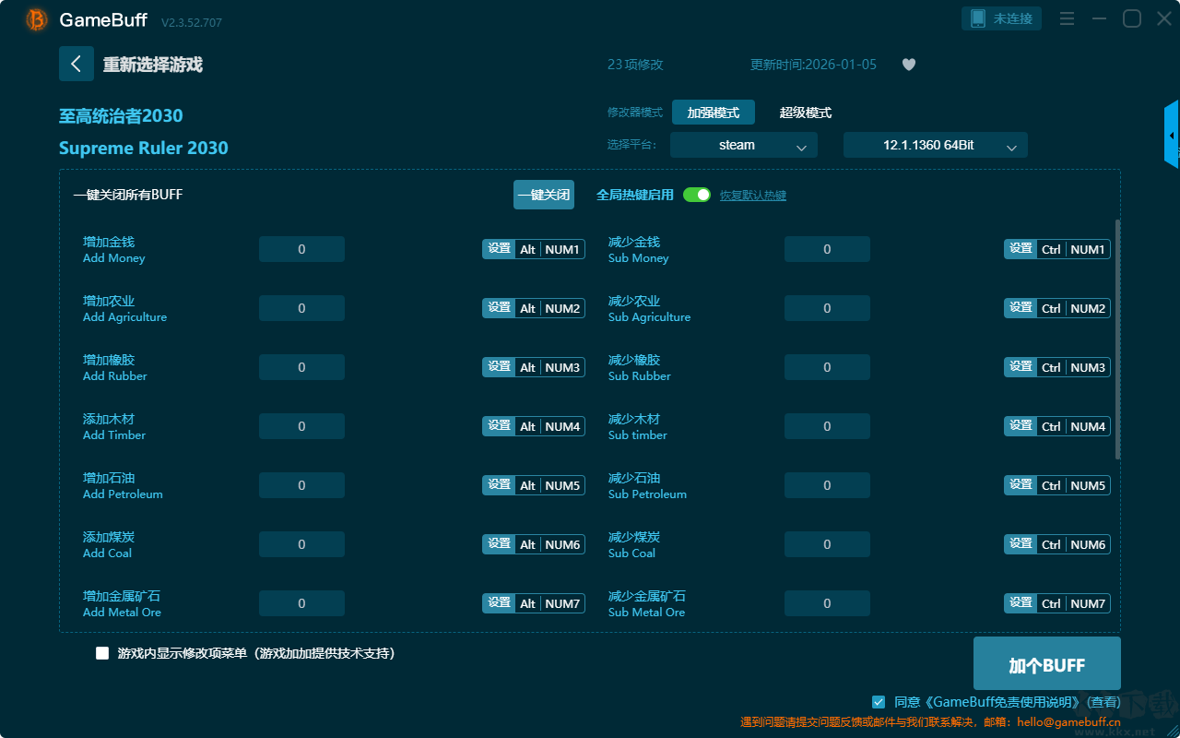Click 设置 for Add Agriculture hotkey
Viewport: 1180px width, 738px height.
coord(499,308)
